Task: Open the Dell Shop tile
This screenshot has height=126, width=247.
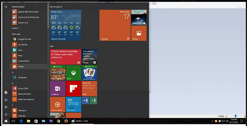Action: pos(73,104)
